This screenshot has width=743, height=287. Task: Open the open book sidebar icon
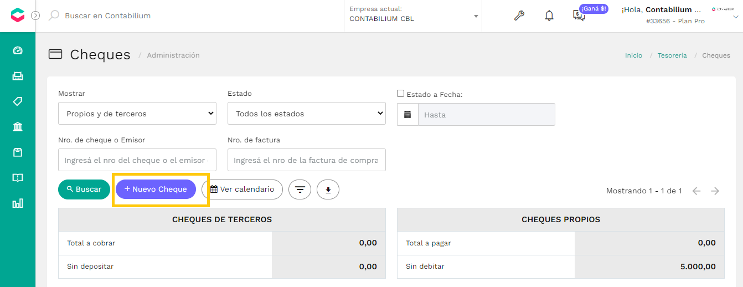pyautogui.click(x=18, y=178)
